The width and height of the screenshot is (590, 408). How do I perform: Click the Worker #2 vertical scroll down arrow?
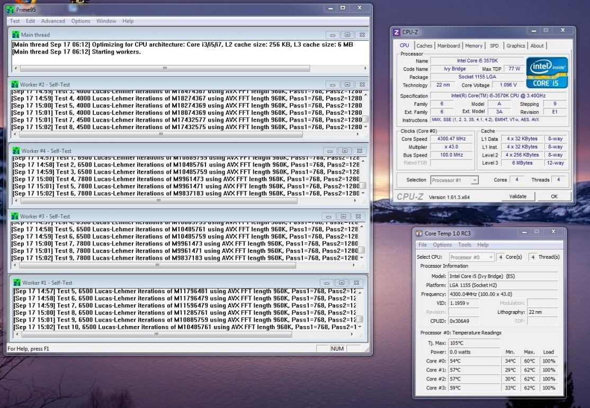pos(365,127)
